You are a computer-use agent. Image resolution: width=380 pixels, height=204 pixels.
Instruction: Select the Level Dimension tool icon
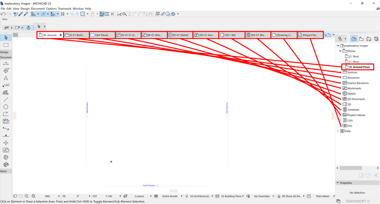6,71
